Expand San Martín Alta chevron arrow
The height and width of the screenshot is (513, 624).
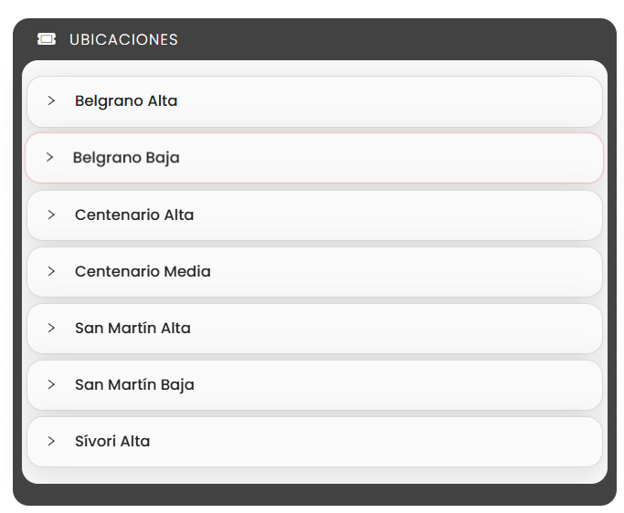tap(51, 328)
